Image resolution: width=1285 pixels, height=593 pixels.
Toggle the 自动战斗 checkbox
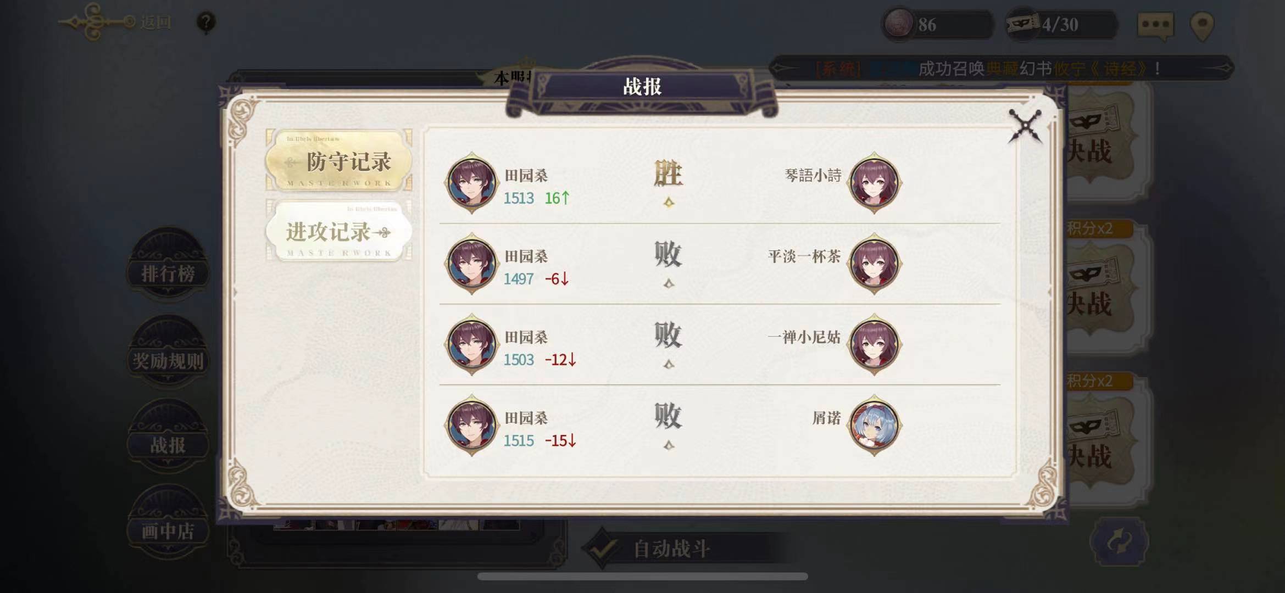click(x=602, y=549)
